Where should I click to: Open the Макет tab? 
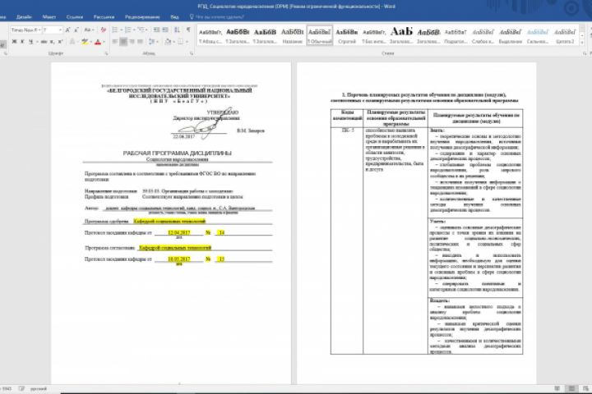coord(49,17)
